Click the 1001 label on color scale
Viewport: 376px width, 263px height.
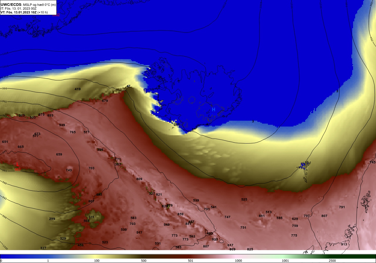pyautogui.click(x=285, y=261)
